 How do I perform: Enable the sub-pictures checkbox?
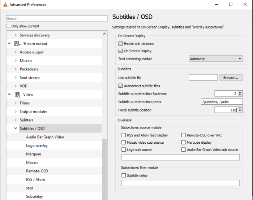coord(121,44)
